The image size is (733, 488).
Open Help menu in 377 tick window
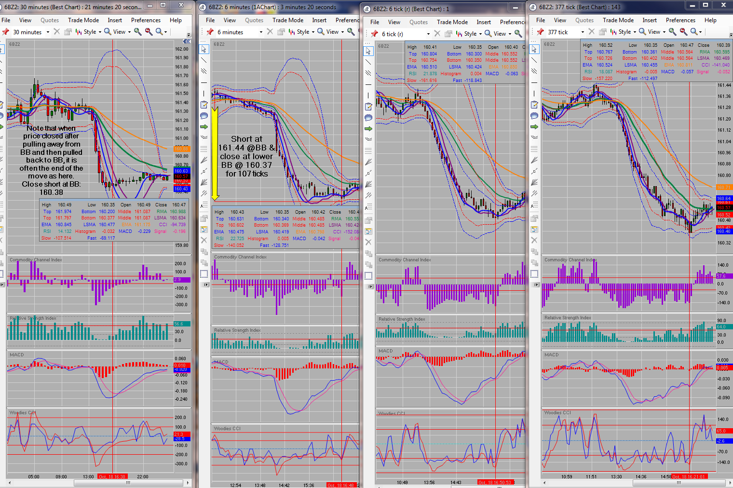[710, 20]
